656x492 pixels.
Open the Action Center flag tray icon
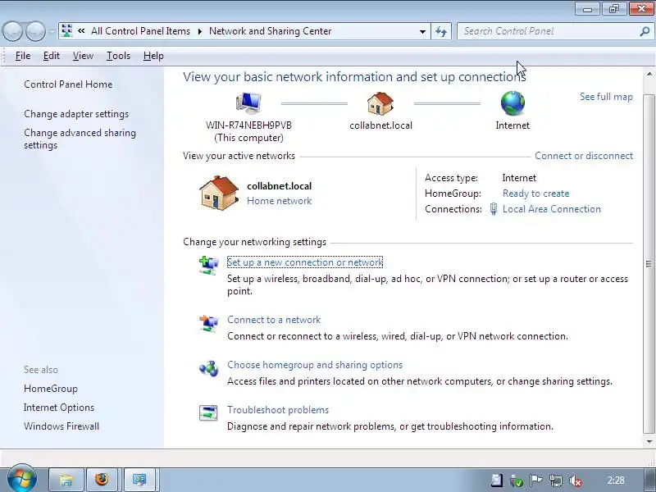click(x=536, y=481)
